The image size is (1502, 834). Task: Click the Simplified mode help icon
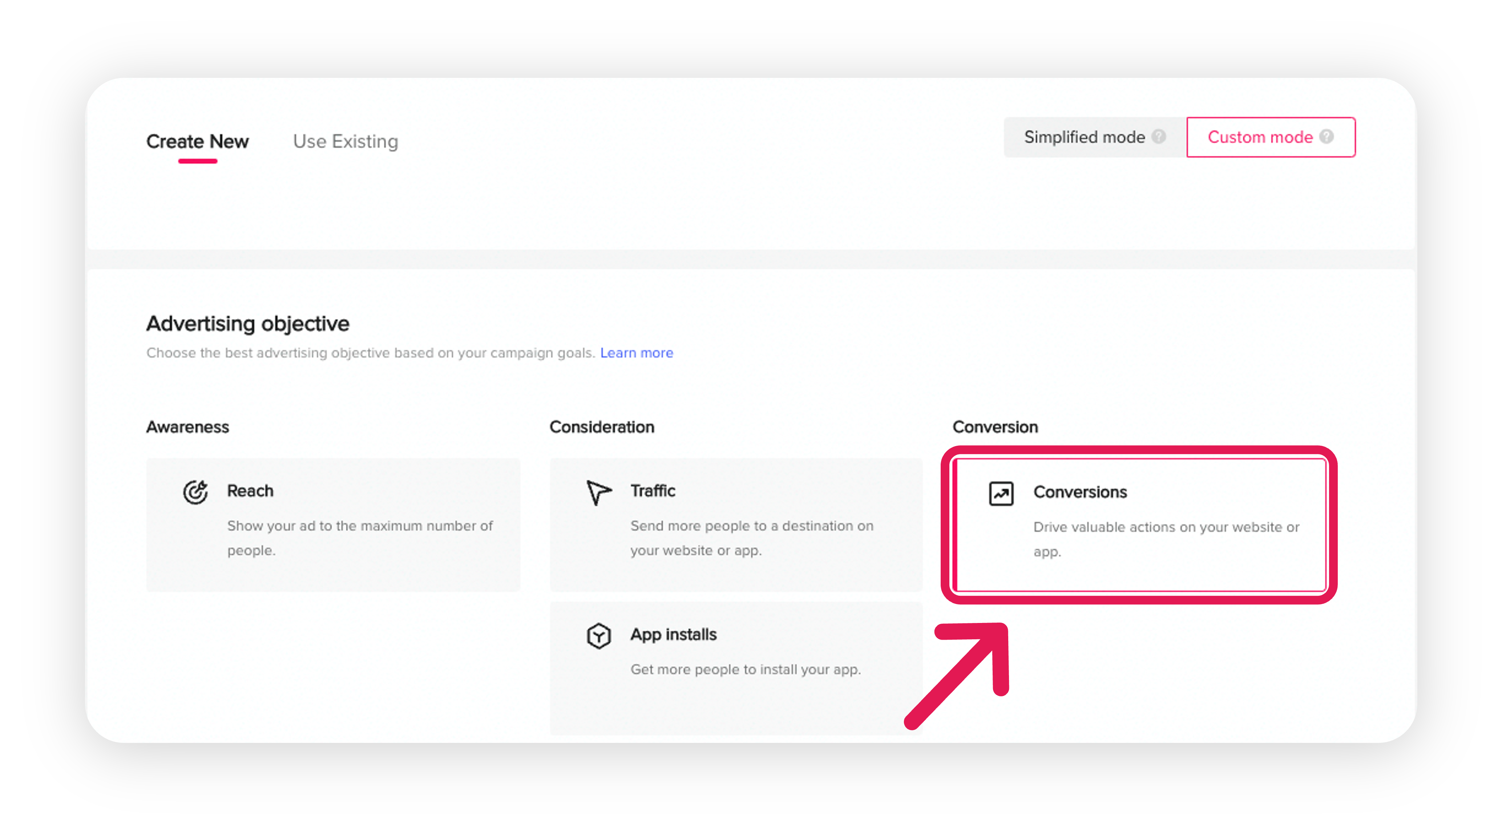(x=1159, y=137)
